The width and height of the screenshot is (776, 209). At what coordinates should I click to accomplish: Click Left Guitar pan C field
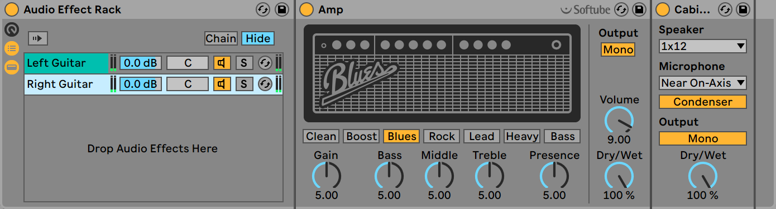pos(188,63)
